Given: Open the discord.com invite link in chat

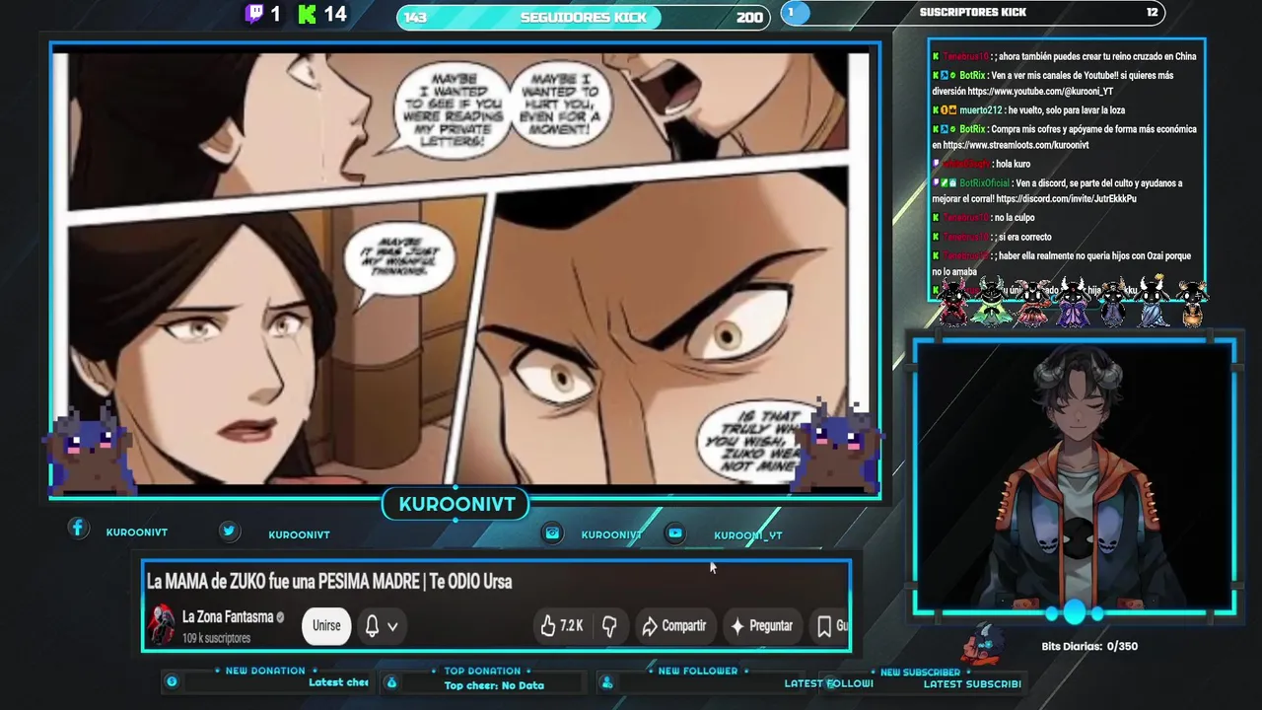Looking at the screenshot, I should pyautogui.click(x=1066, y=198).
